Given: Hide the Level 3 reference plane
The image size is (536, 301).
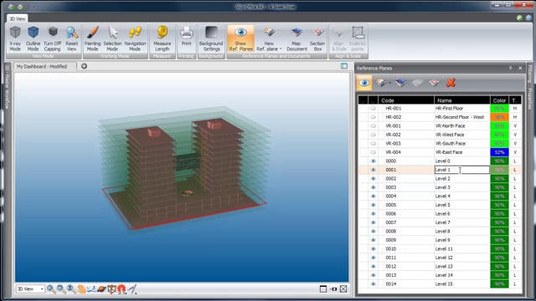Looking at the screenshot, I should [x=374, y=187].
